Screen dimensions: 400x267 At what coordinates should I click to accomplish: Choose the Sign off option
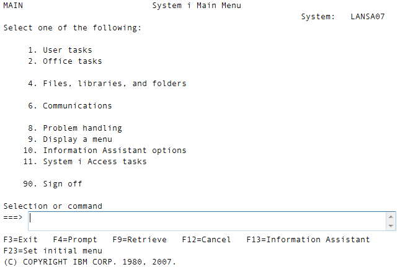click(62, 184)
